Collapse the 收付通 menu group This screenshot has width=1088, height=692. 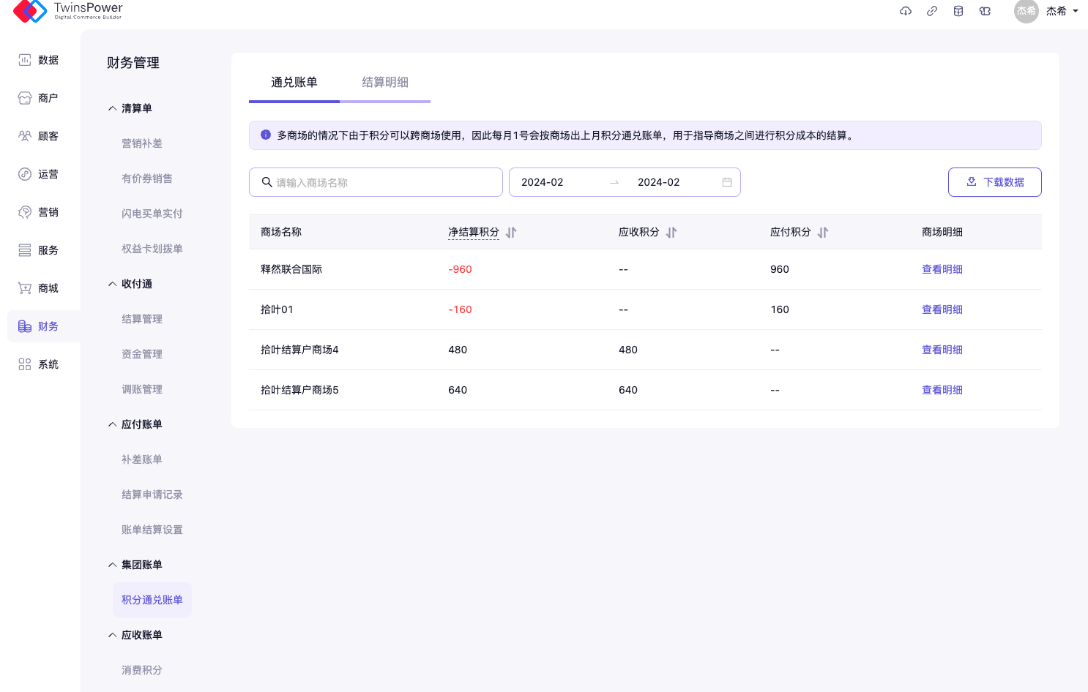(x=113, y=284)
